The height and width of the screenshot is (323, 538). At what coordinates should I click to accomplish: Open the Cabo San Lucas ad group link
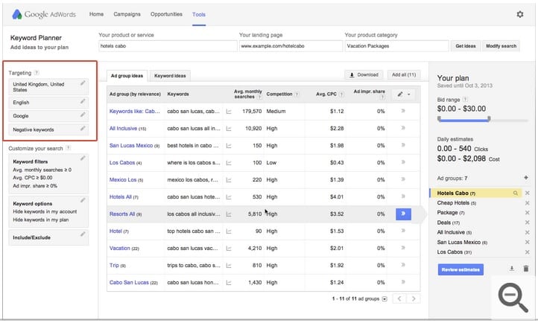click(x=129, y=283)
